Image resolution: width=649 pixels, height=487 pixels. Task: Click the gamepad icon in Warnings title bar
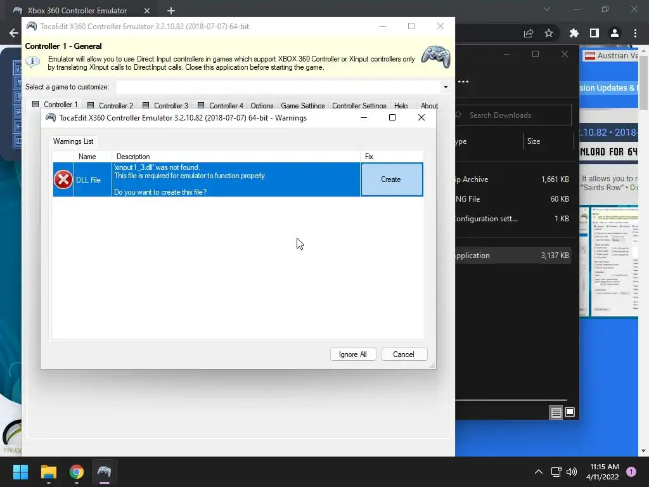(51, 117)
